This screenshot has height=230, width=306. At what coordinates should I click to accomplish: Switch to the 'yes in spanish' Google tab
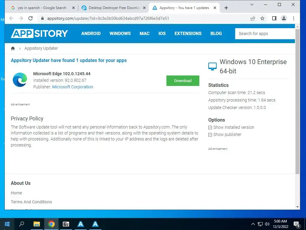pyautogui.click(x=42, y=8)
